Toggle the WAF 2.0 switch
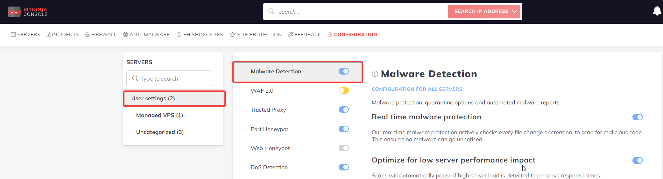Viewport: 663px width, 179px height. coord(344,91)
